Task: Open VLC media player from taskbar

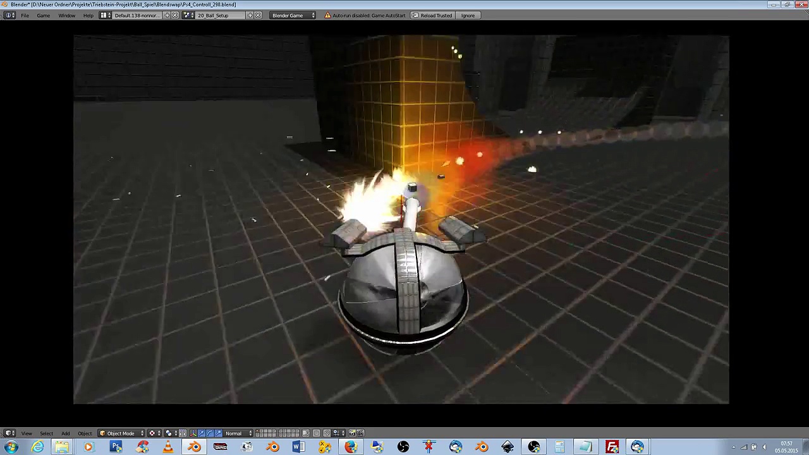Action: pyautogui.click(x=168, y=447)
